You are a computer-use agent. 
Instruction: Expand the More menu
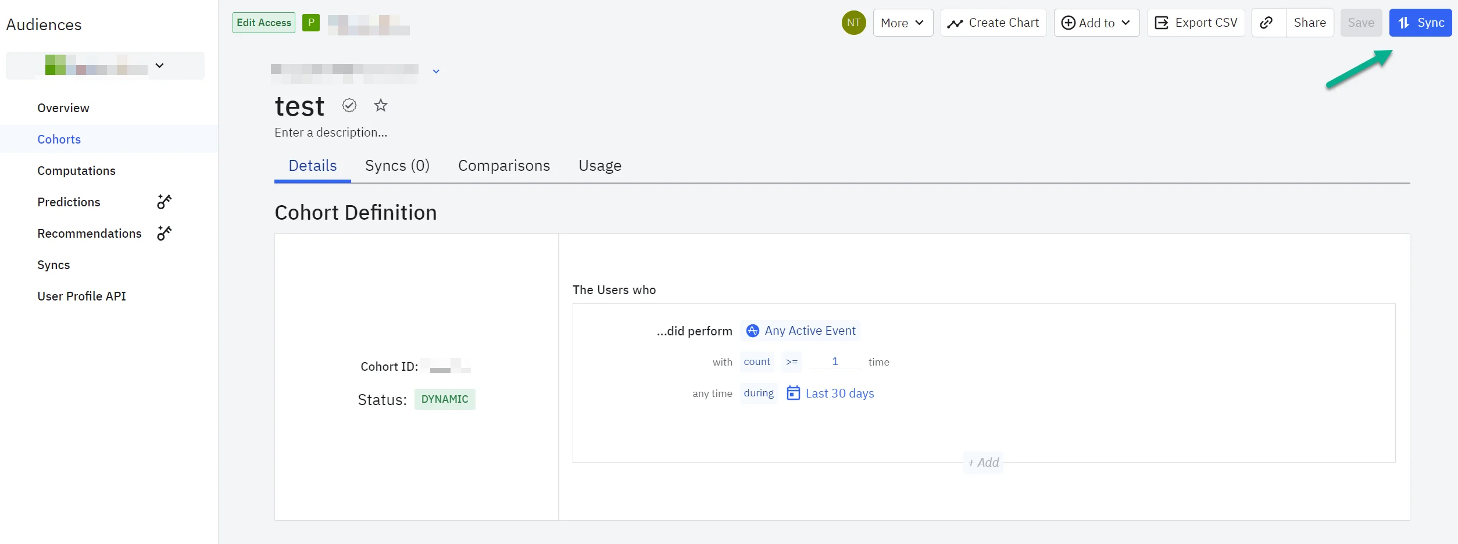click(x=903, y=23)
